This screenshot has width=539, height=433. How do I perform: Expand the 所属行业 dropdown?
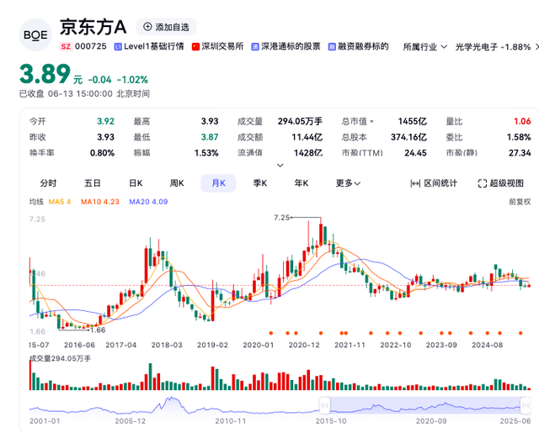coord(425,46)
